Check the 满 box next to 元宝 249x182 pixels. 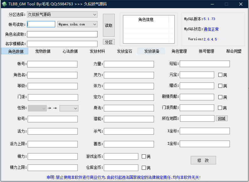(x=220, y=75)
